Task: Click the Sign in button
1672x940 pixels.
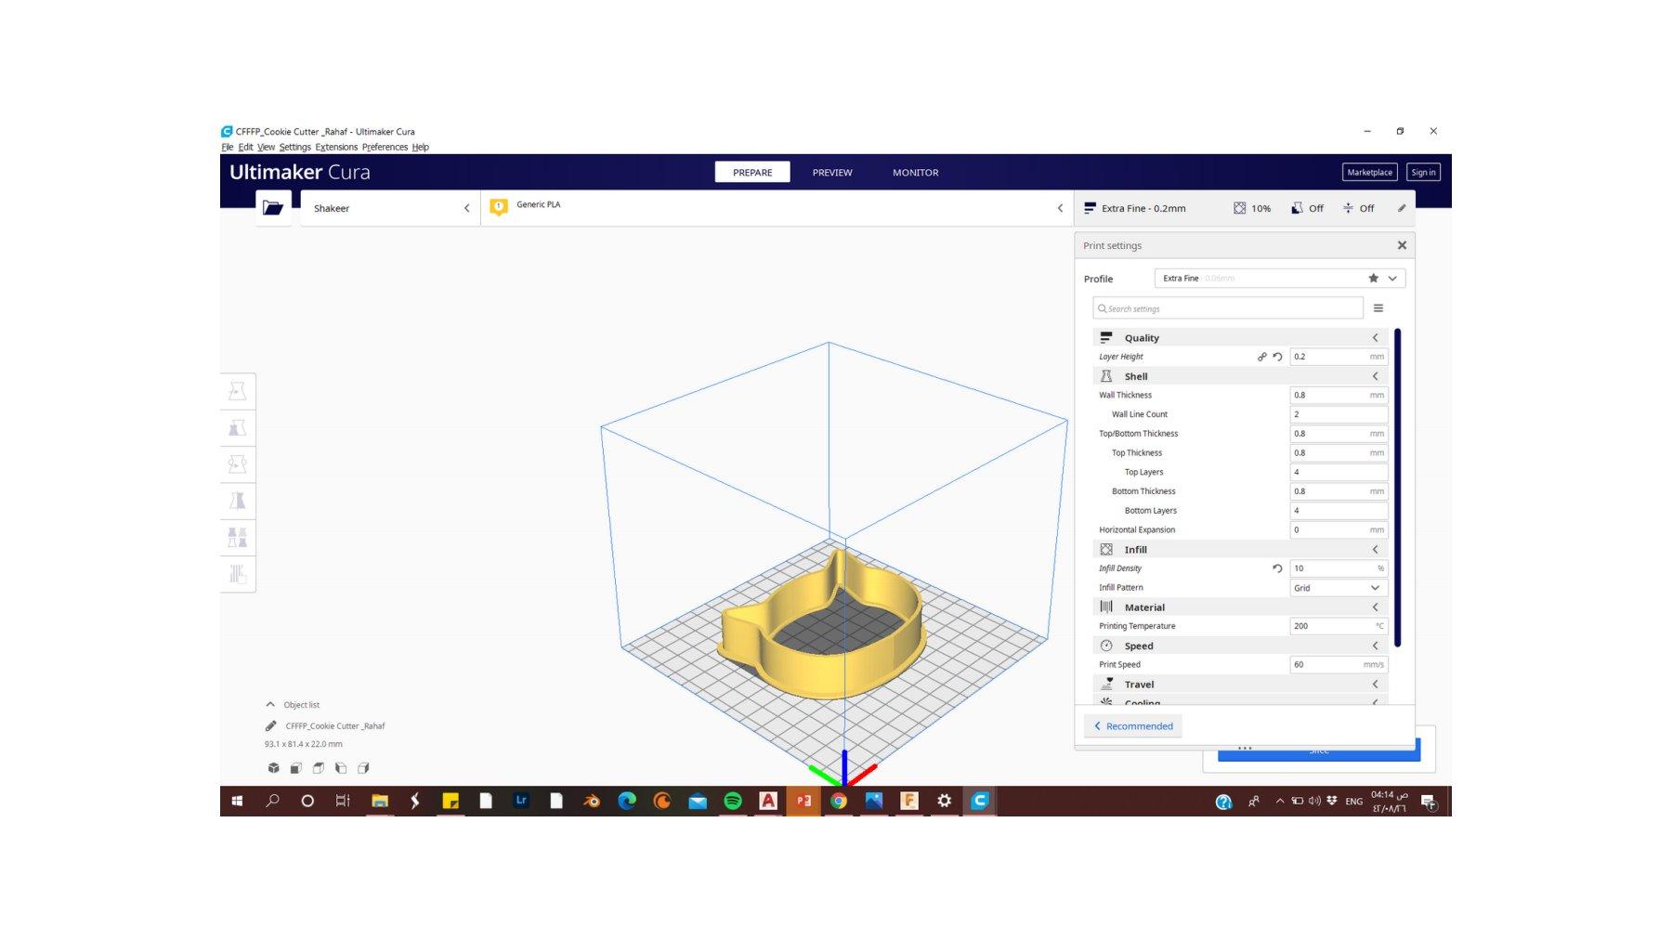Action: (x=1423, y=172)
